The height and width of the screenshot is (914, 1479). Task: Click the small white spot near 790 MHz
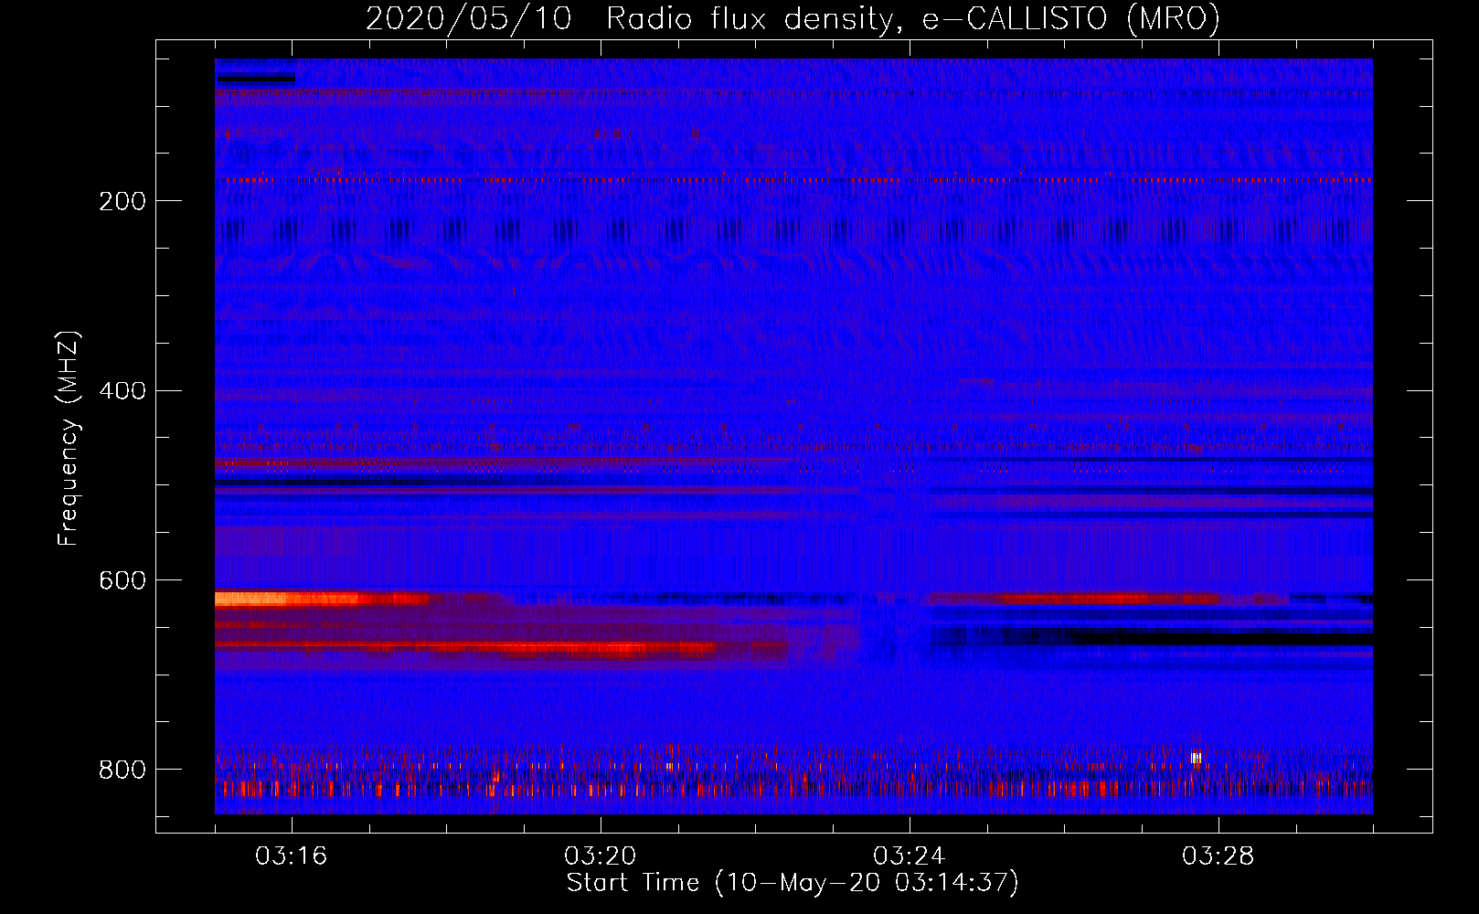coord(1196,758)
